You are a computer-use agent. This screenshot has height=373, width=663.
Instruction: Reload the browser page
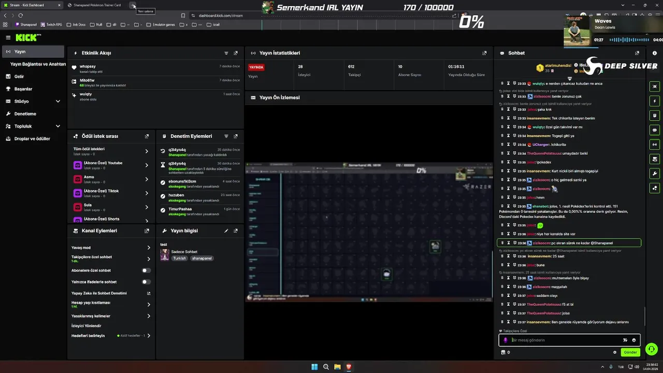(x=20, y=16)
